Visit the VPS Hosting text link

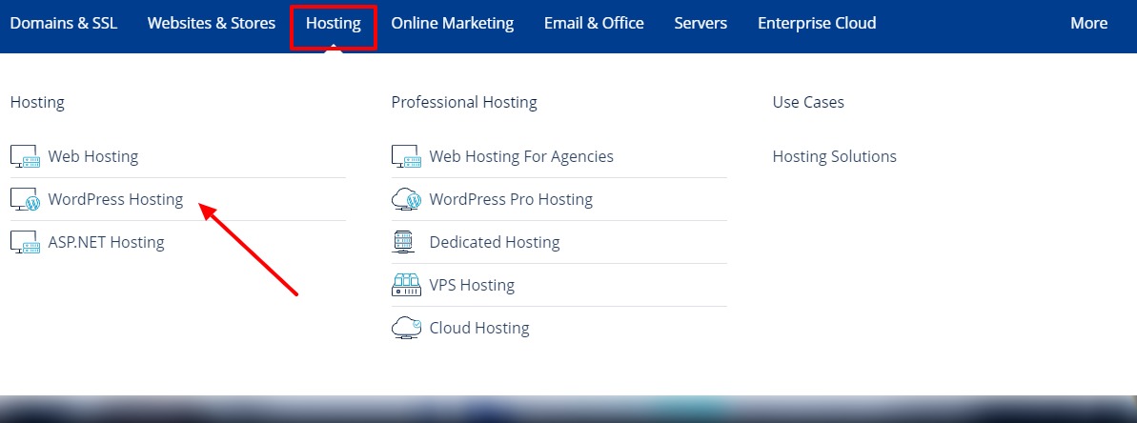click(x=472, y=285)
